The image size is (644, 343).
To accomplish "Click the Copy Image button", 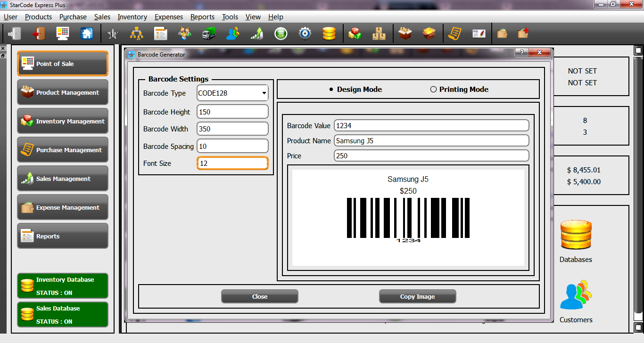I will [418, 296].
